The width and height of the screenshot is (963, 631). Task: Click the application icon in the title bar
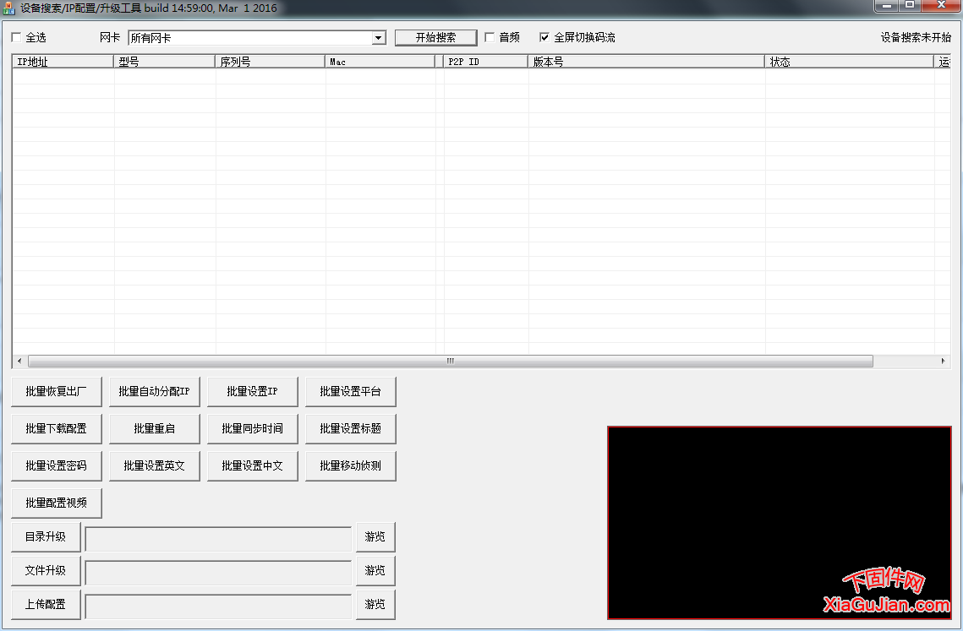click(x=8, y=8)
